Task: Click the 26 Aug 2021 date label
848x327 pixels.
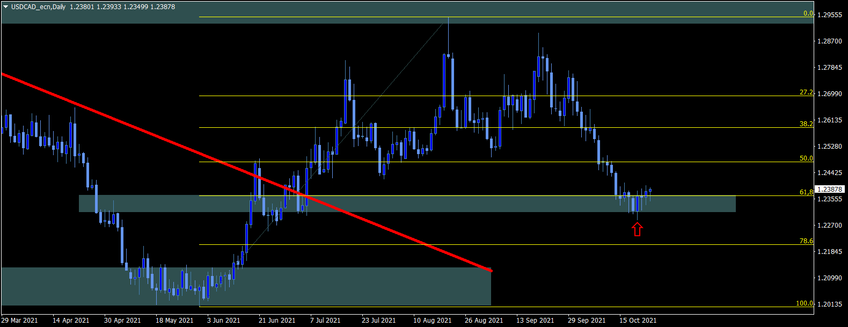Action: [x=484, y=321]
